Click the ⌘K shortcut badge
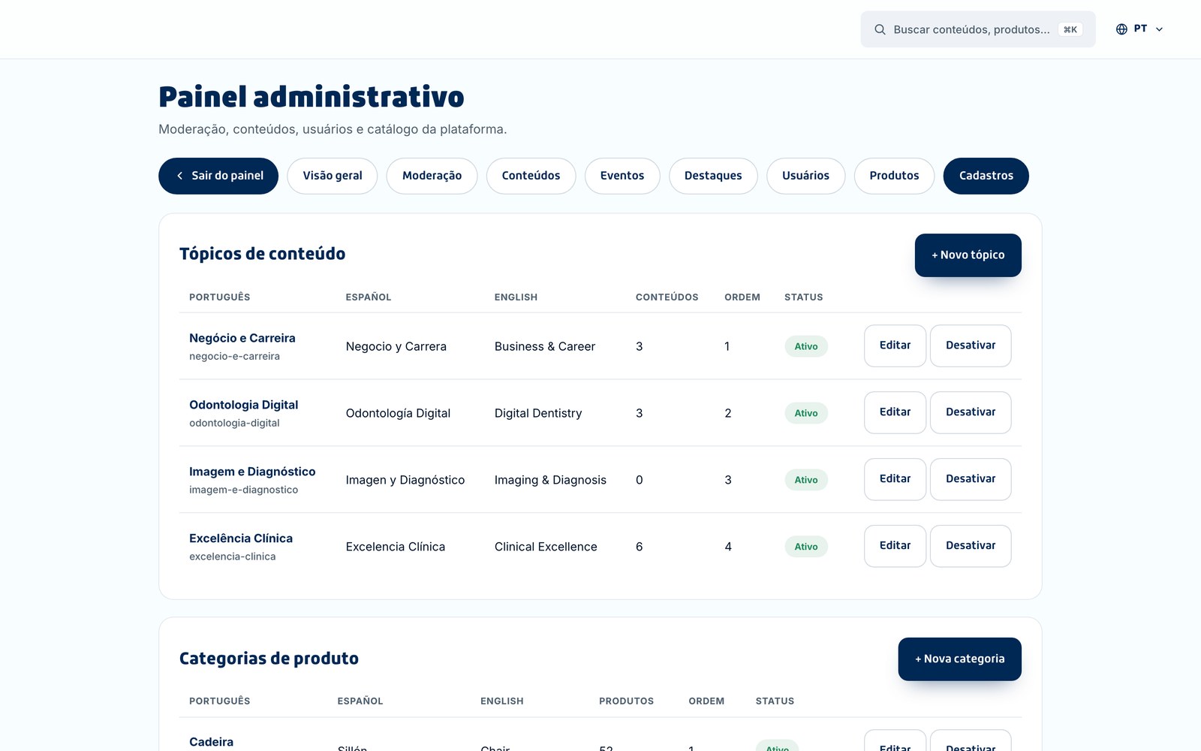The image size is (1201, 751). click(1070, 29)
